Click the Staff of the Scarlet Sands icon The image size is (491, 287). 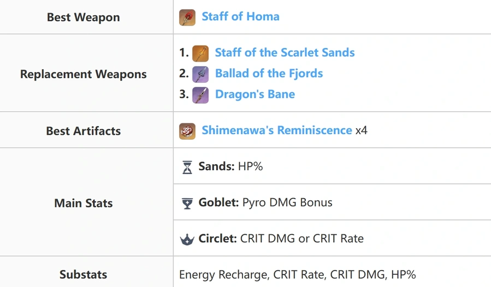pyautogui.click(x=200, y=53)
